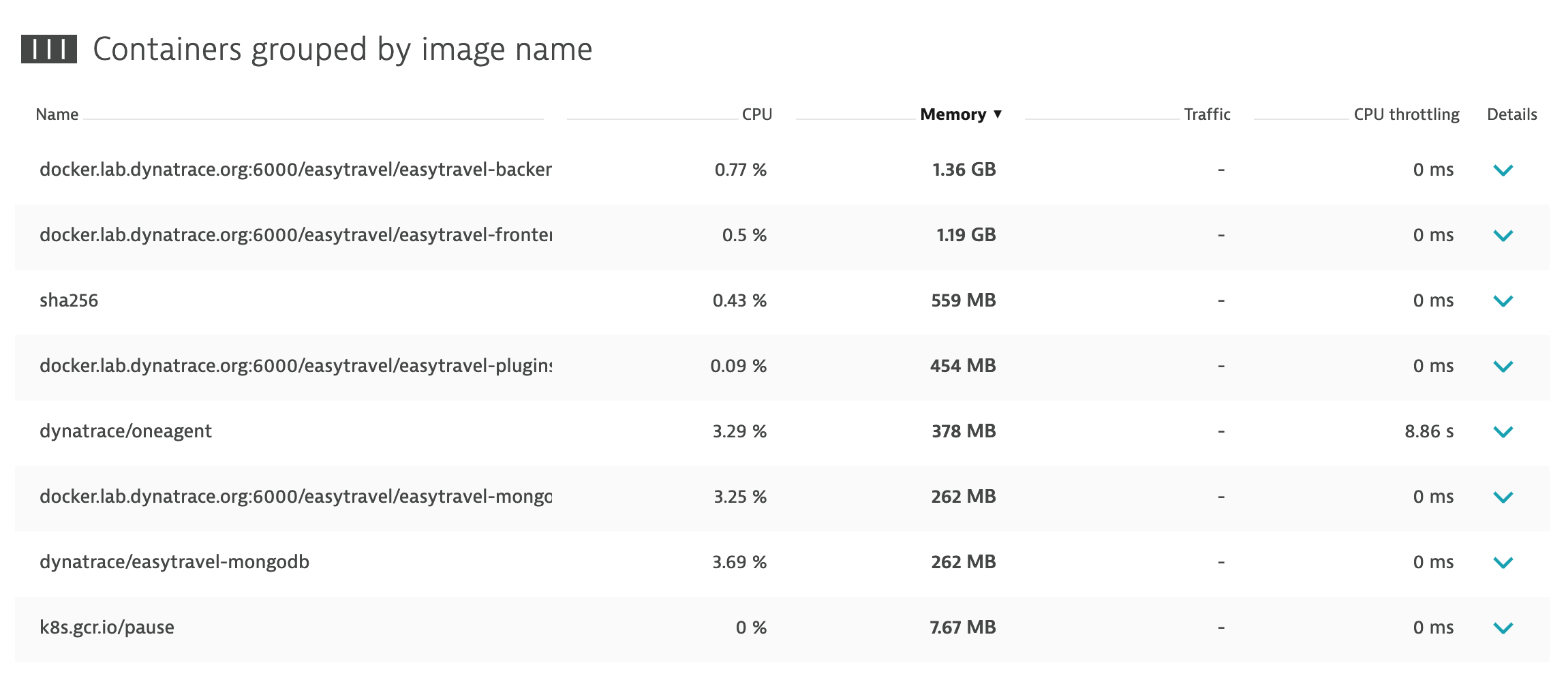This screenshot has width=1566, height=684.
Task: Sort table by CPU column
Action: coord(756,114)
